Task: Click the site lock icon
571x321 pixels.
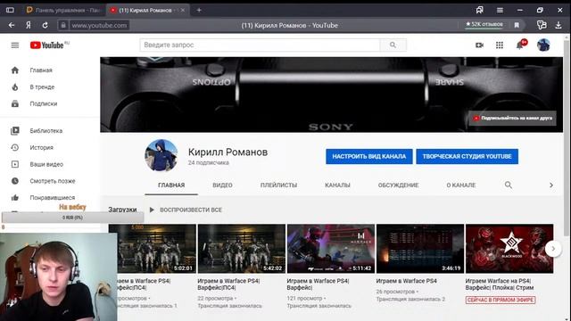Action: [63, 25]
